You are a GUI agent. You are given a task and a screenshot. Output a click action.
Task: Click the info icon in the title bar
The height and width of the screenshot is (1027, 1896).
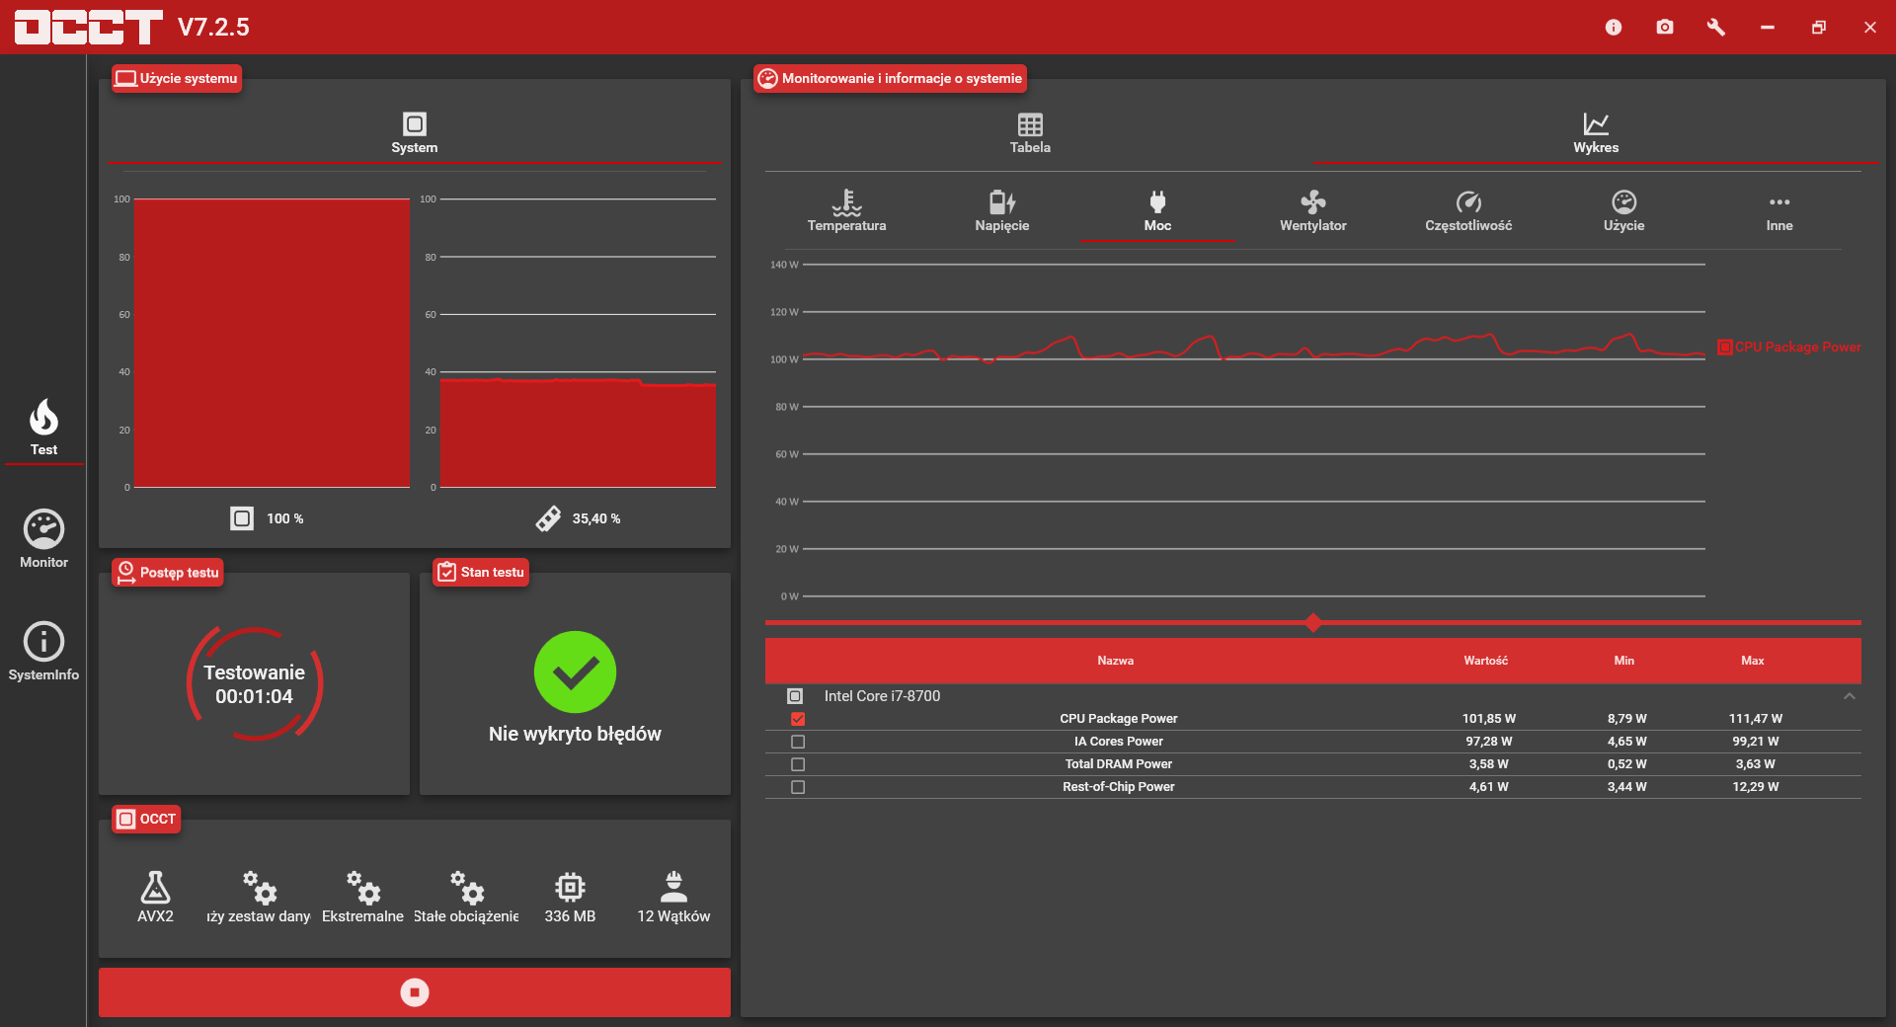pyautogui.click(x=1614, y=27)
